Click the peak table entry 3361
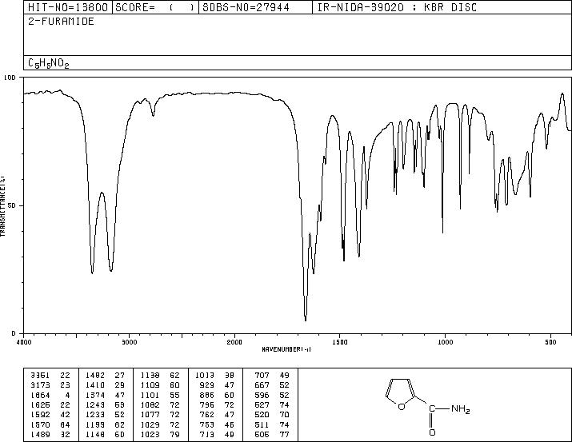 [x=40, y=376]
